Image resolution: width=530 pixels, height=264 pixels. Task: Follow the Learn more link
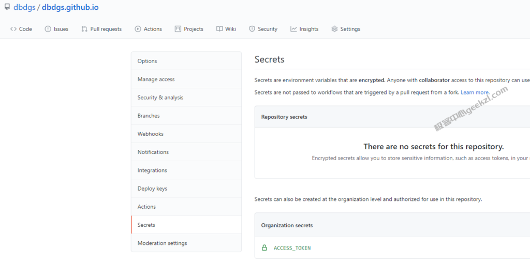(x=475, y=92)
